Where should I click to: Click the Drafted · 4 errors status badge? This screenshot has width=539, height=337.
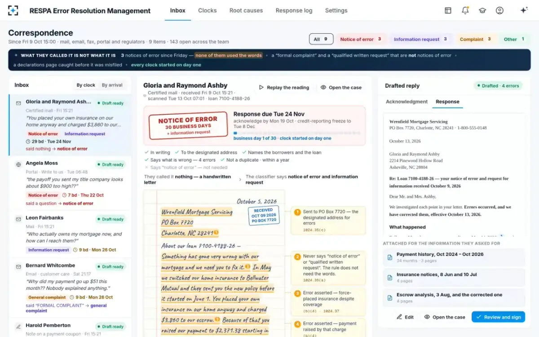[498, 85]
